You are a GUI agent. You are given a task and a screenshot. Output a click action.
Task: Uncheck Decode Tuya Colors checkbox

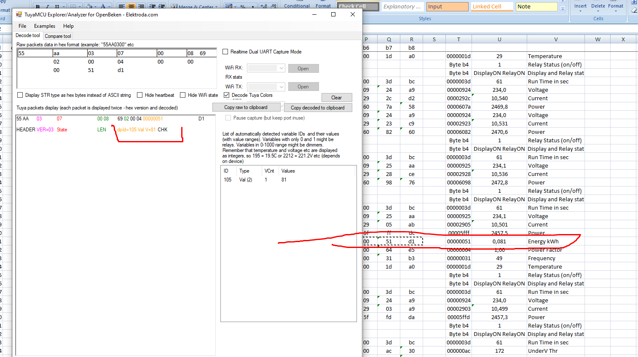pos(226,95)
